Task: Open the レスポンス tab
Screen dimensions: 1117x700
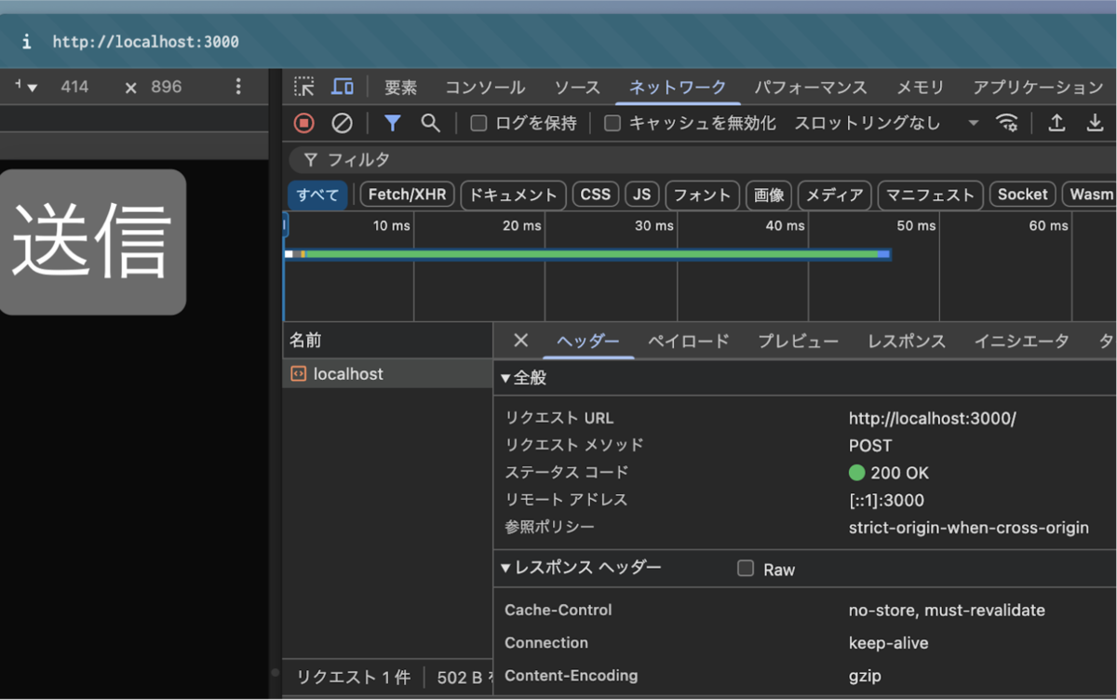Action: click(x=907, y=342)
